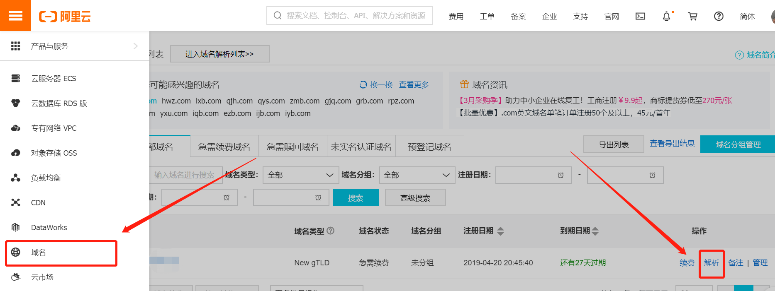Viewport: 775px width, 291px height.
Task: Collapse the orange hamburger menu
Action: pyautogui.click(x=15, y=15)
